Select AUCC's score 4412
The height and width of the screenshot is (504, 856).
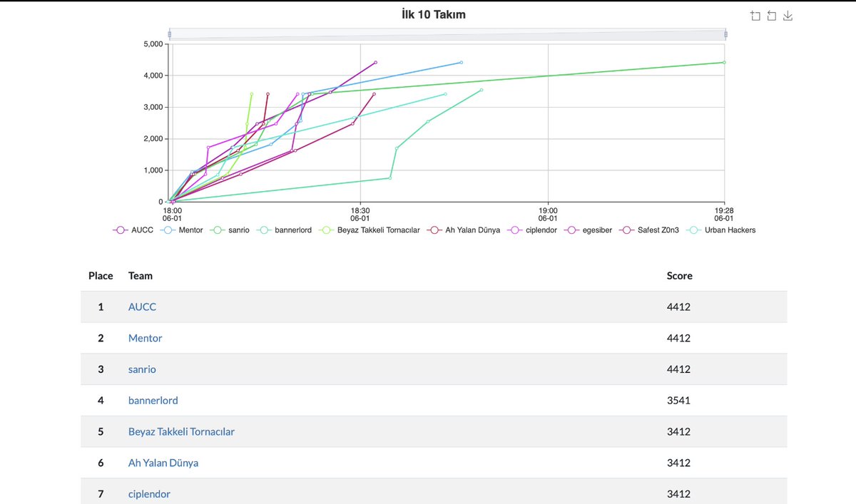[678, 307]
